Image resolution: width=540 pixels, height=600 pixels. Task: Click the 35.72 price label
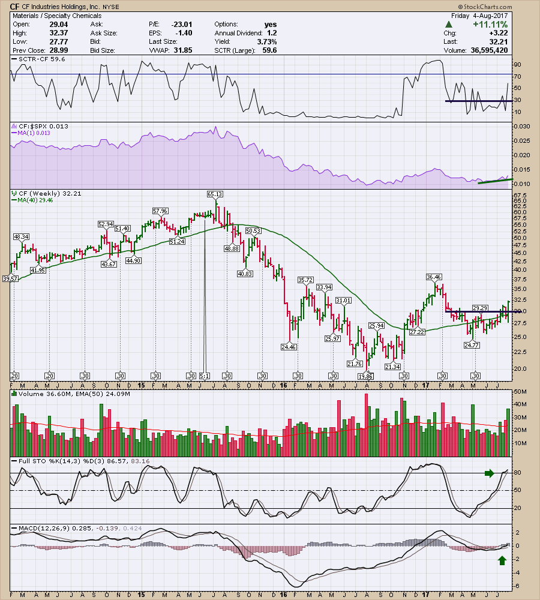305,280
